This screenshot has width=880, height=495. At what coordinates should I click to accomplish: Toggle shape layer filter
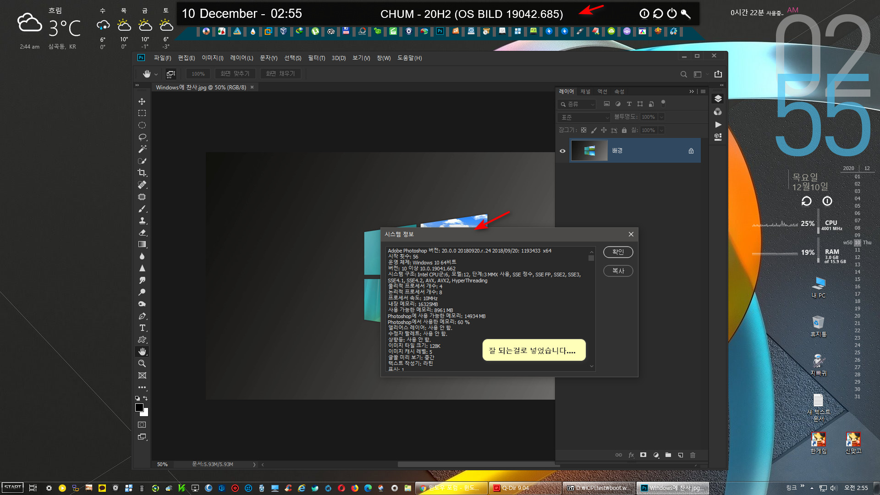pyautogui.click(x=640, y=104)
